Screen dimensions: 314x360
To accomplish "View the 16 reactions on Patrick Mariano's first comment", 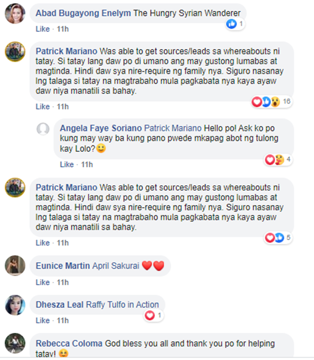I will click(x=271, y=102).
